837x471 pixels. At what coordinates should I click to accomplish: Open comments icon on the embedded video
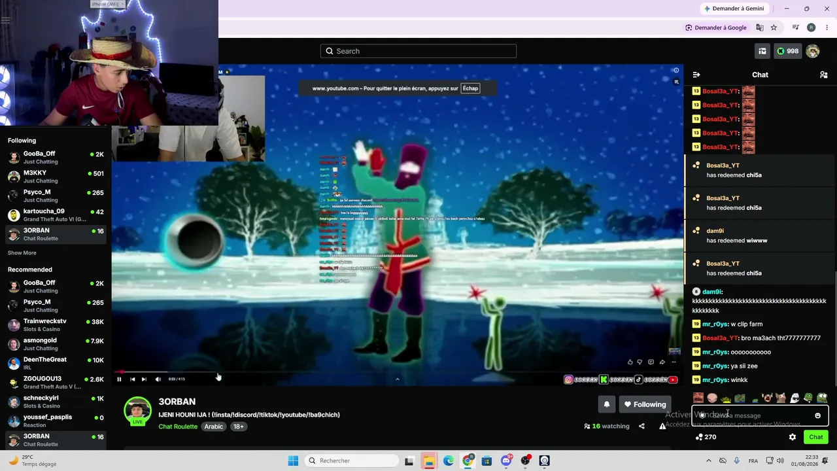[651, 362]
